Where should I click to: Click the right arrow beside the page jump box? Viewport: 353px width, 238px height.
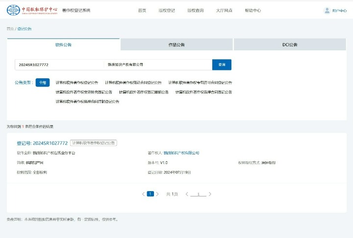[210, 194]
